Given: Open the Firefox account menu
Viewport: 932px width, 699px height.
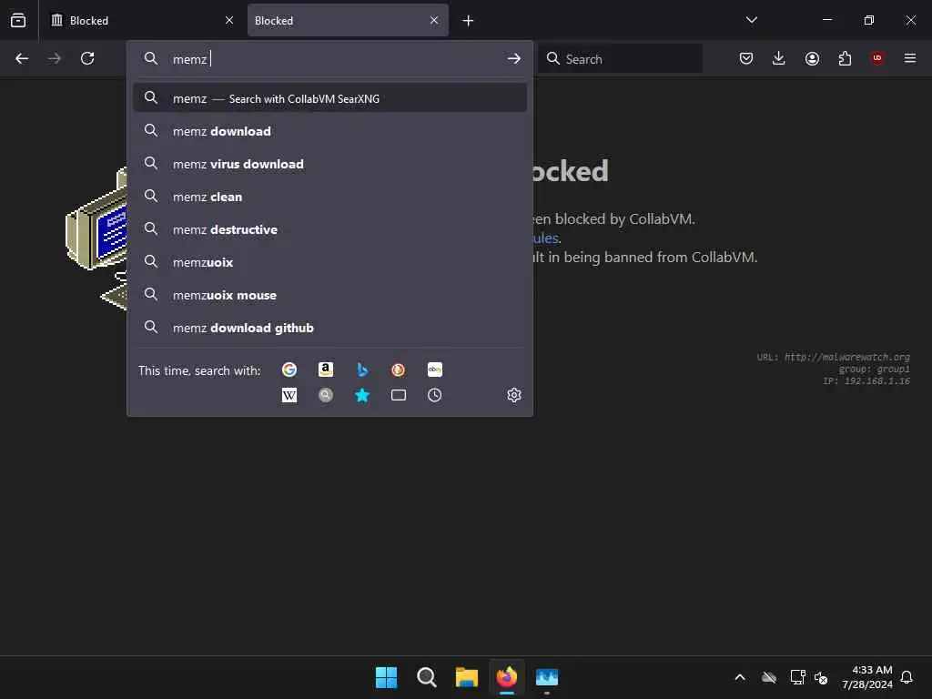Looking at the screenshot, I should [x=812, y=58].
